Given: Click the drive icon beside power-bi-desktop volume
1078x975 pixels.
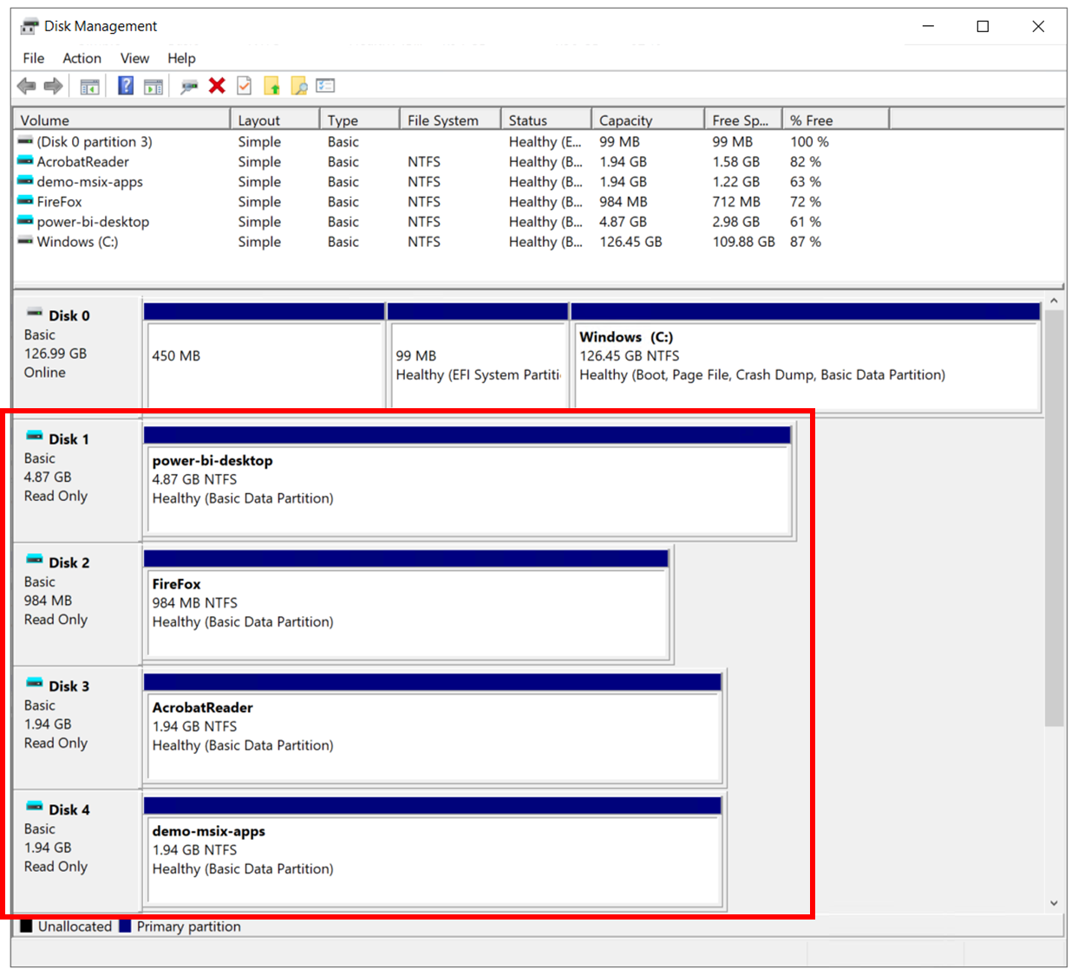Looking at the screenshot, I should tap(25, 220).
